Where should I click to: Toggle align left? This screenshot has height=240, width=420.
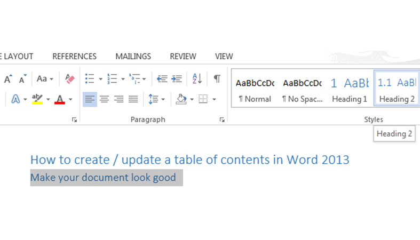pos(90,99)
